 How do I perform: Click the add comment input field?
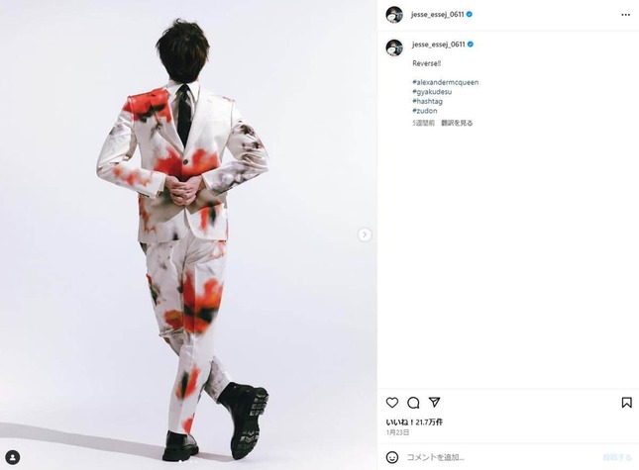pyautogui.click(x=501, y=457)
